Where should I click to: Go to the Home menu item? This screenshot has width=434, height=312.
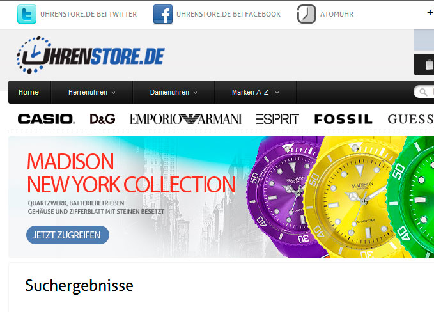[x=29, y=92]
